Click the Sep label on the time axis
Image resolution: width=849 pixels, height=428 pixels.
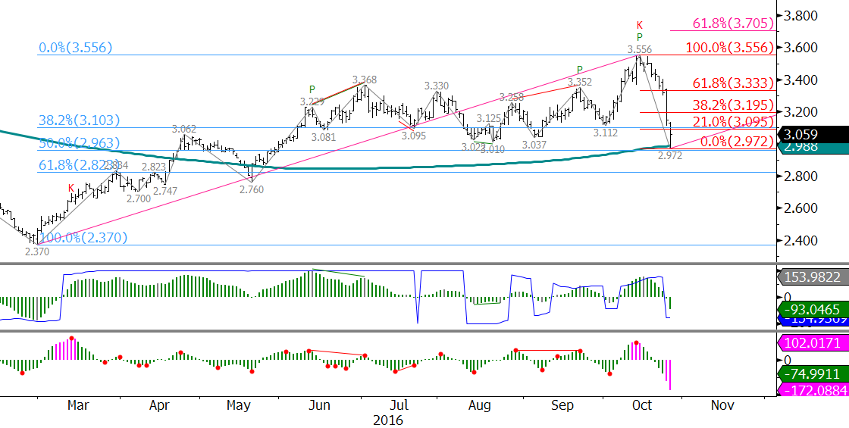pyautogui.click(x=563, y=405)
